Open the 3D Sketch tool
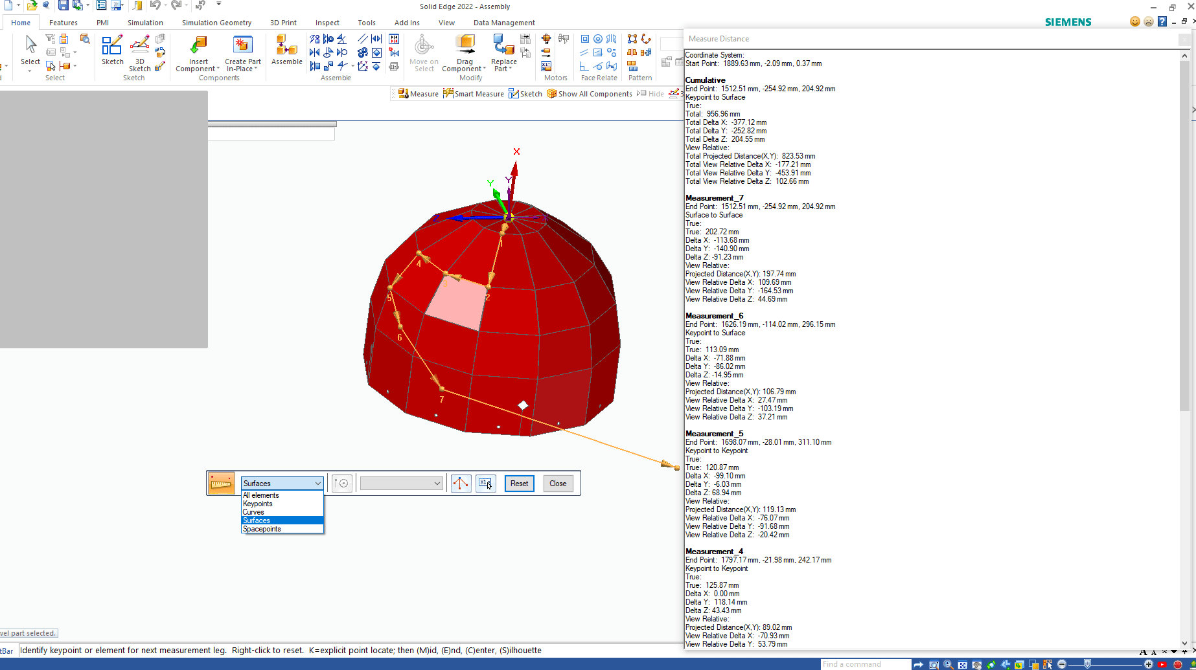 coord(139,53)
